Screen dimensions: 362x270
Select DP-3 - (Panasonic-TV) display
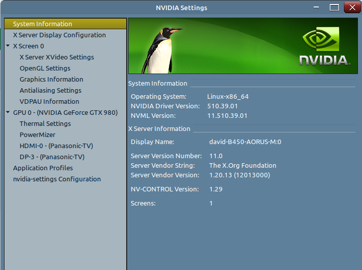coord(52,157)
